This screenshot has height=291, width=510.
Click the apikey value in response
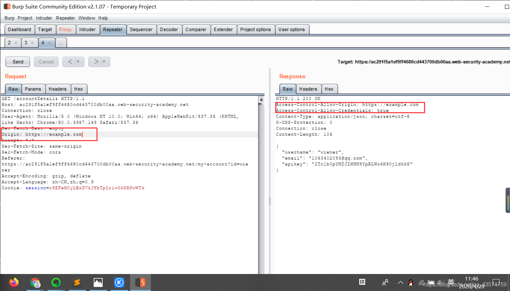click(x=362, y=164)
